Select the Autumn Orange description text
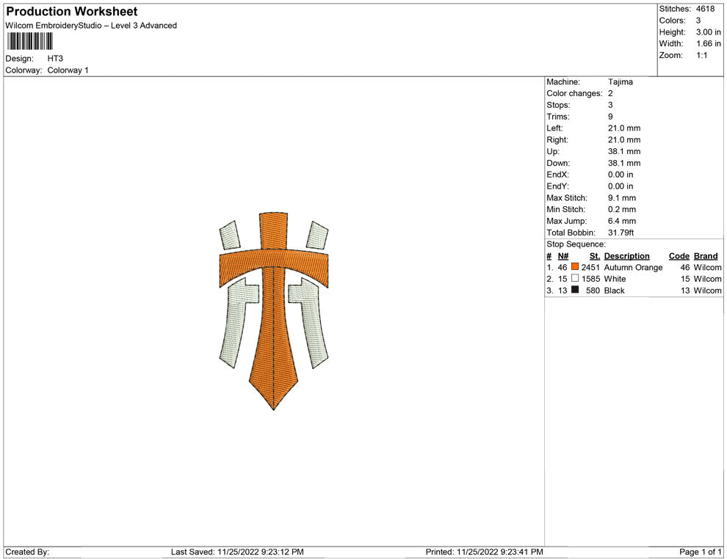Image resolution: width=727 pixels, height=559 pixels. [x=633, y=268]
